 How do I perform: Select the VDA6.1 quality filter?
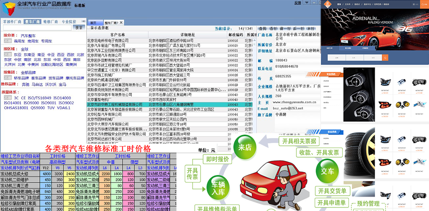coord(64,108)
